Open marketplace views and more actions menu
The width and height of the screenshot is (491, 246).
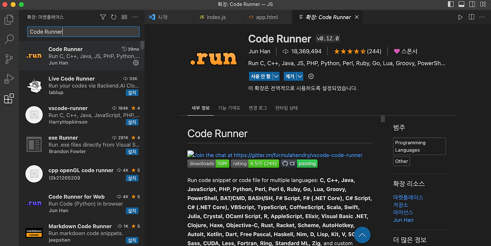(x=135, y=17)
